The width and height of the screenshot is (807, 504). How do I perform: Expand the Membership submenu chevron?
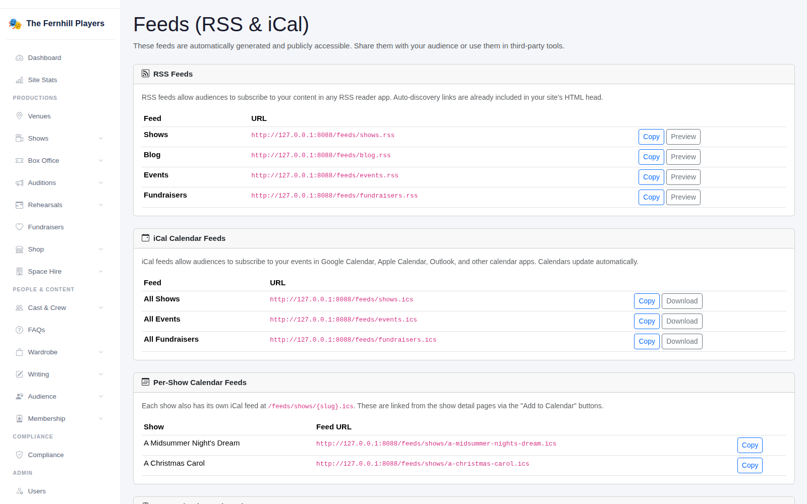point(101,418)
